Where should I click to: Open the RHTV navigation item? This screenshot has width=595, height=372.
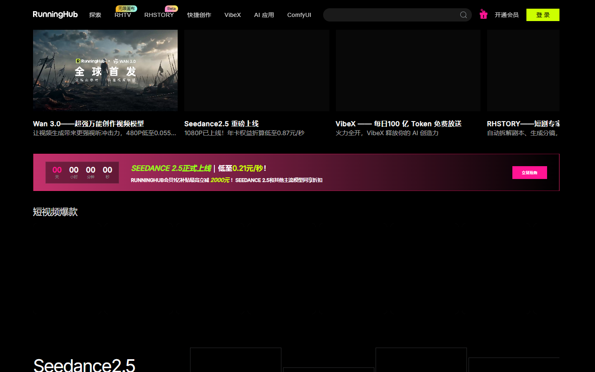coord(123,15)
